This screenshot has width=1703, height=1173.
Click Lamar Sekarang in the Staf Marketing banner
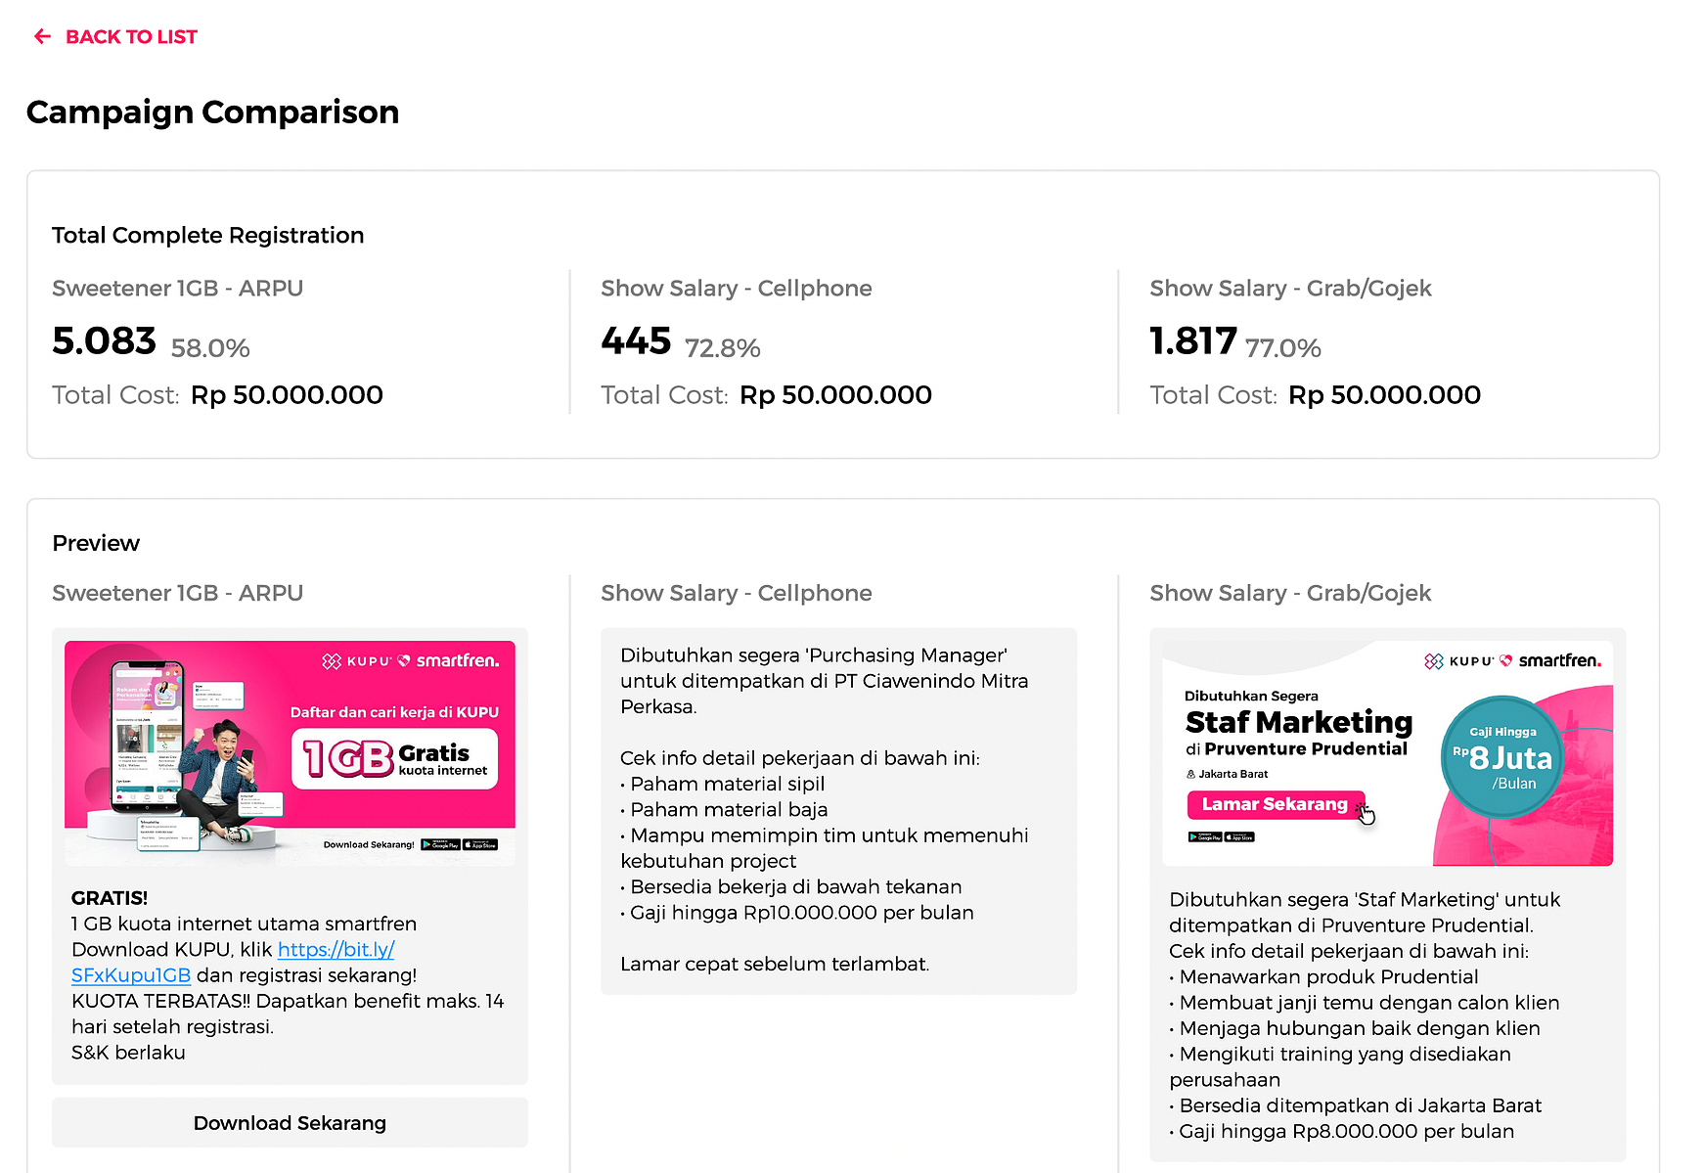[1275, 804]
